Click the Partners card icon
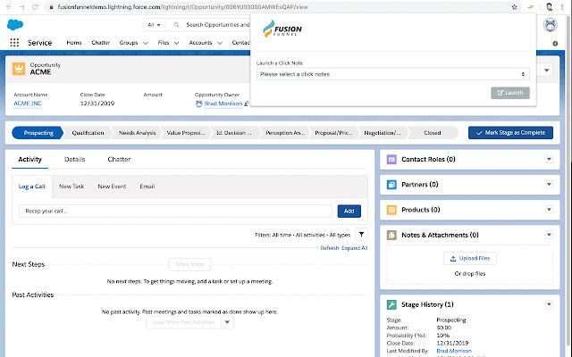Screen dimensions: 572x357 coord(391,185)
